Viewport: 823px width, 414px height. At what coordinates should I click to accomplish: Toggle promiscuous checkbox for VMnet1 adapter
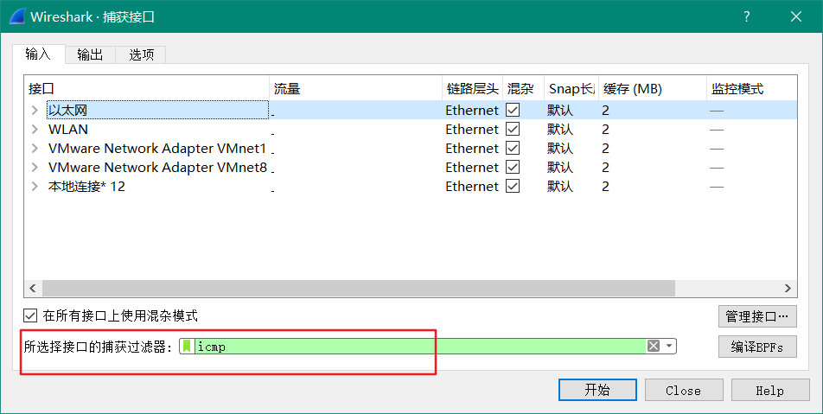pos(513,148)
